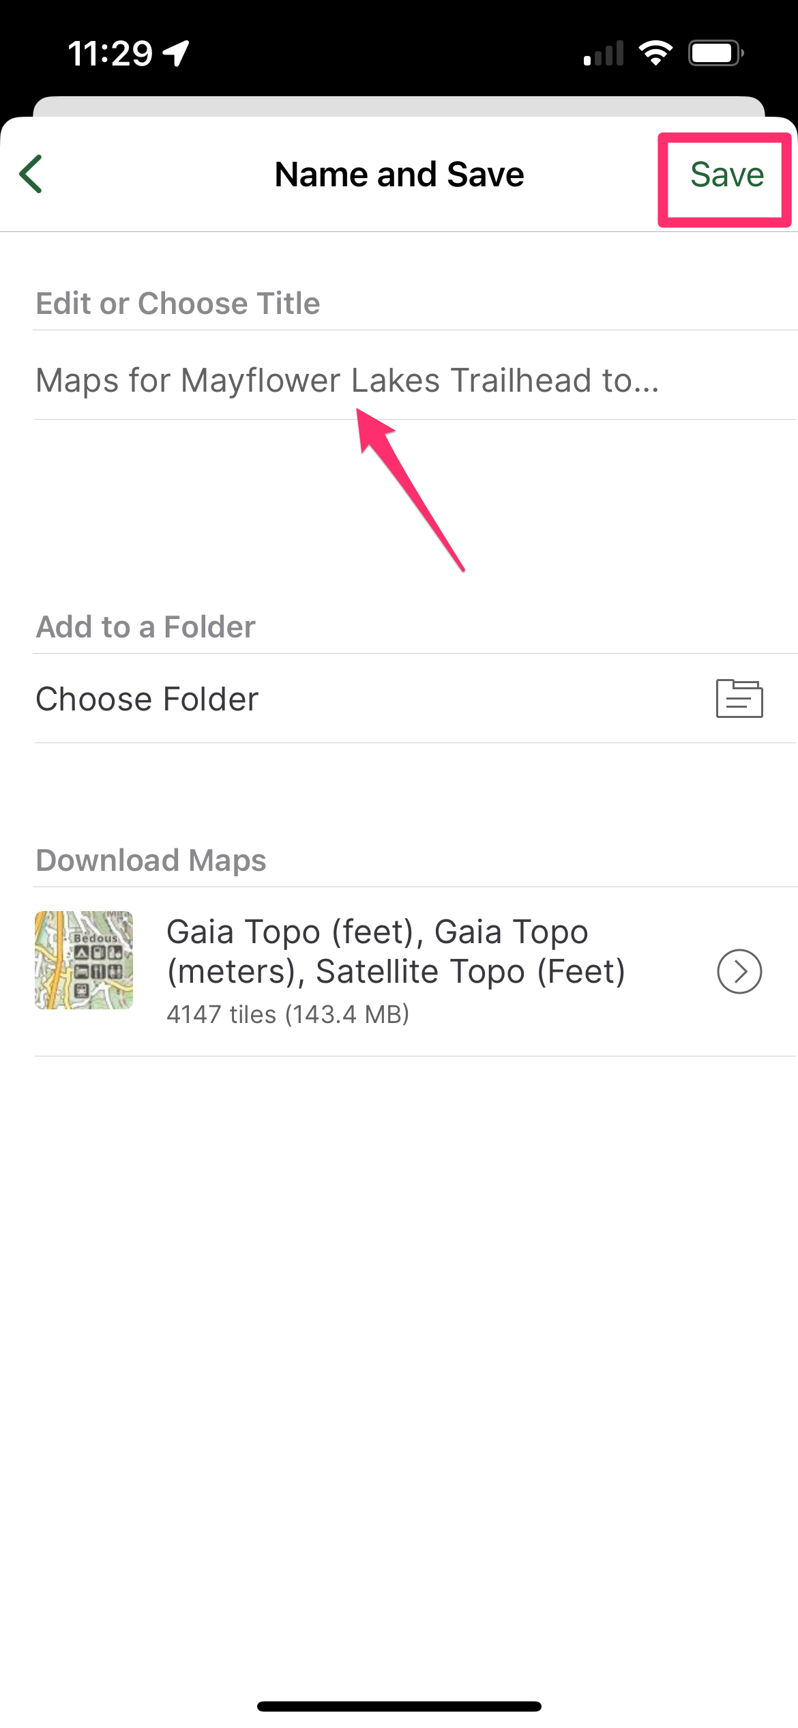
Task: Select the Gaia Topo map layers text
Action: (396, 951)
